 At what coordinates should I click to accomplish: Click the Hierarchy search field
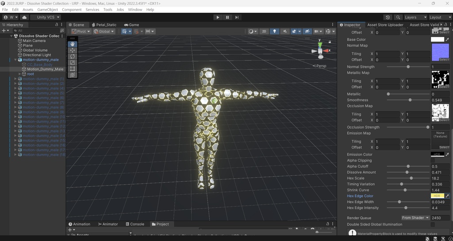36,31
